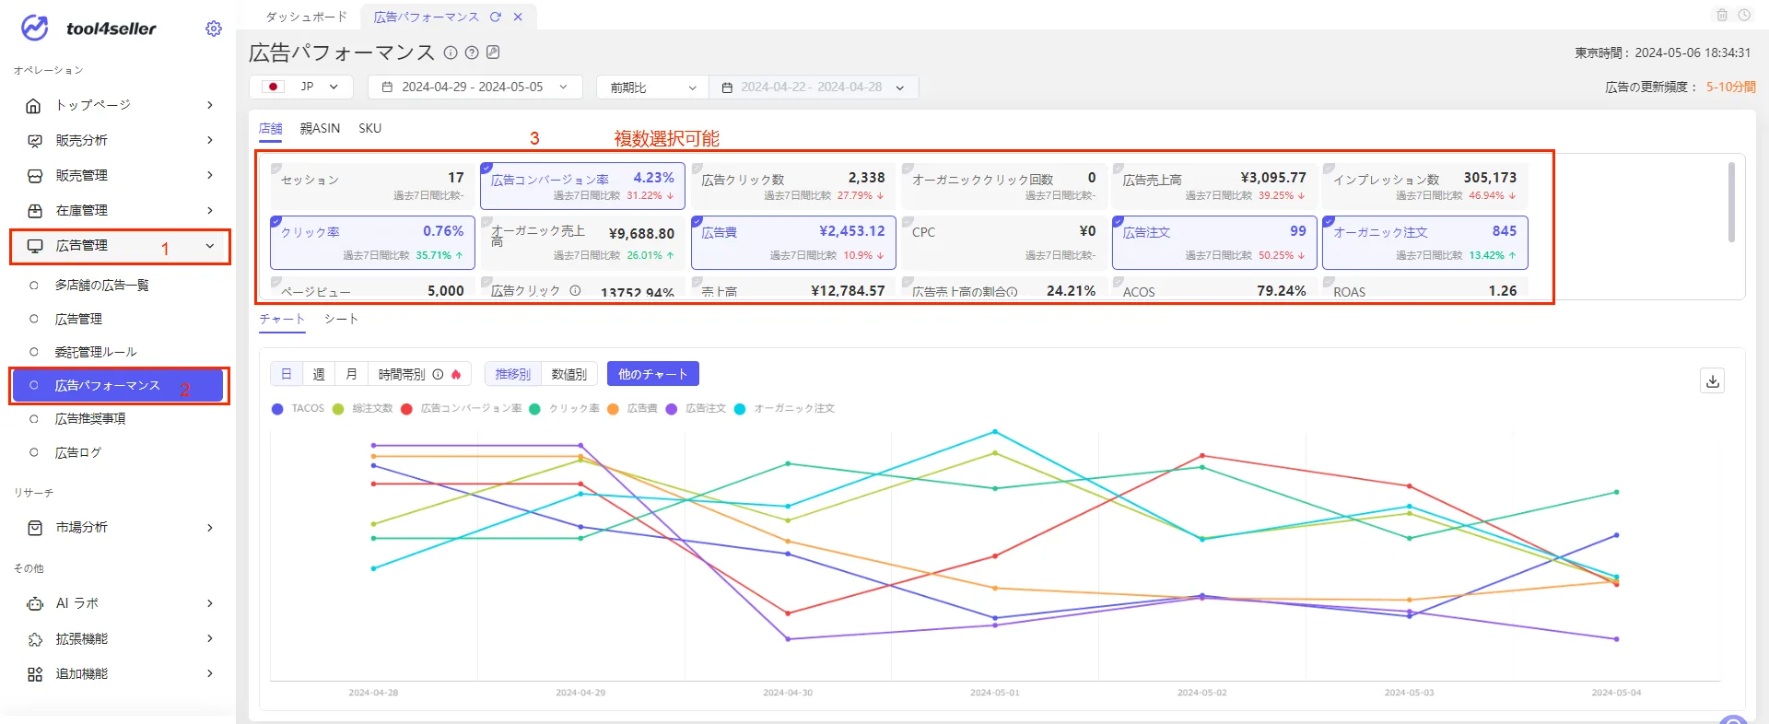Click the 在庫管理 box icon in sidebar

35,211
